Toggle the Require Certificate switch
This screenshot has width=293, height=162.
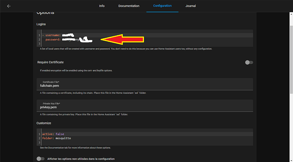coord(249,62)
